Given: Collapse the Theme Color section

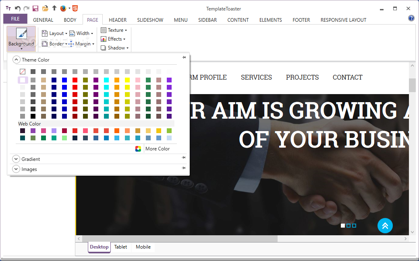Looking at the screenshot, I should coord(16,60).
